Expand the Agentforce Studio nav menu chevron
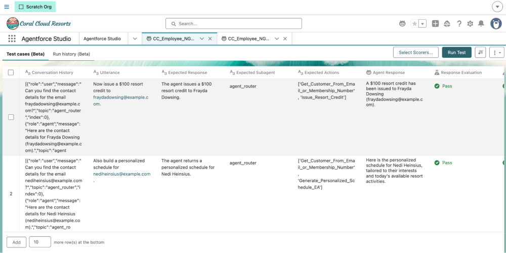Viewport: 506px width, 253px height. point(135,39)
